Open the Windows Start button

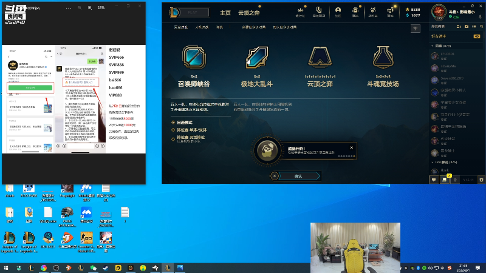(x=6, y=268)
